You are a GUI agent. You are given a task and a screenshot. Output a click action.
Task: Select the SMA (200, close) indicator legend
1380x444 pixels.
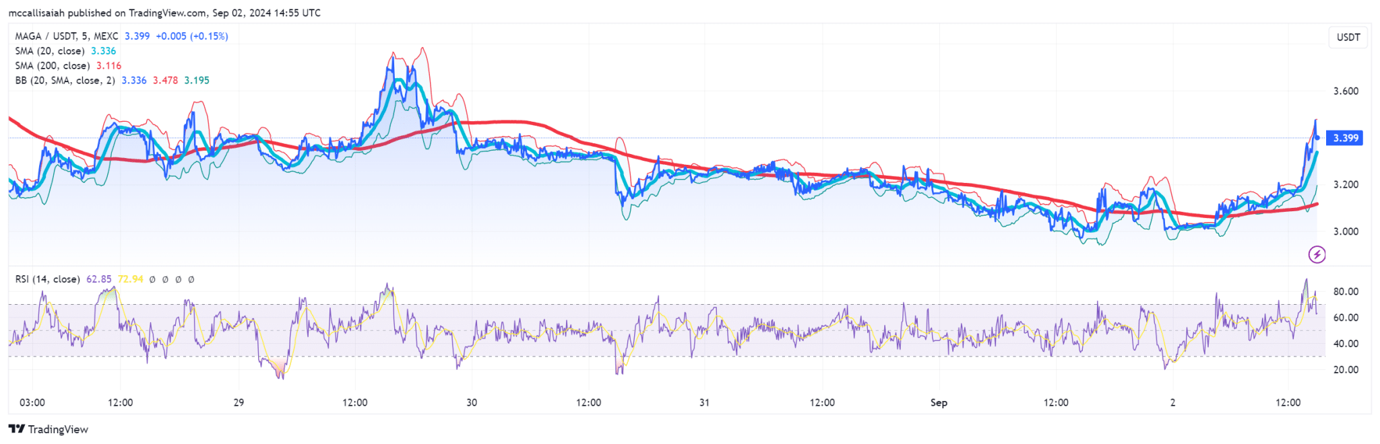53,66
